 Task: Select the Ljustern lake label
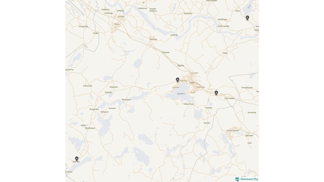pyautogui.click(x=181, y=94)
